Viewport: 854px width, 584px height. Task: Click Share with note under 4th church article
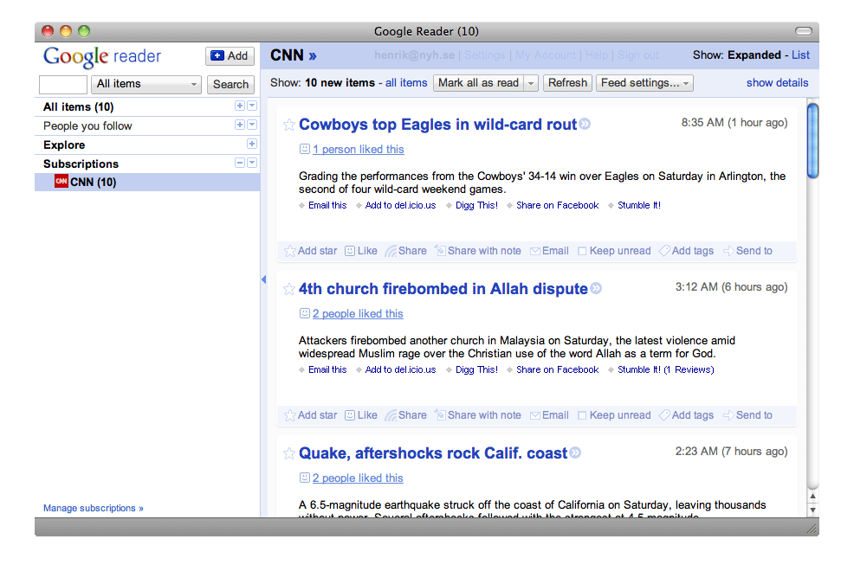pos(477,415)
